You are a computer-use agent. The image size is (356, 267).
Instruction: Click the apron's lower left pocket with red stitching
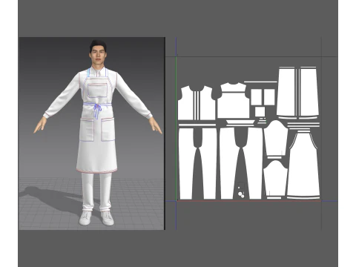pos(87,130)
